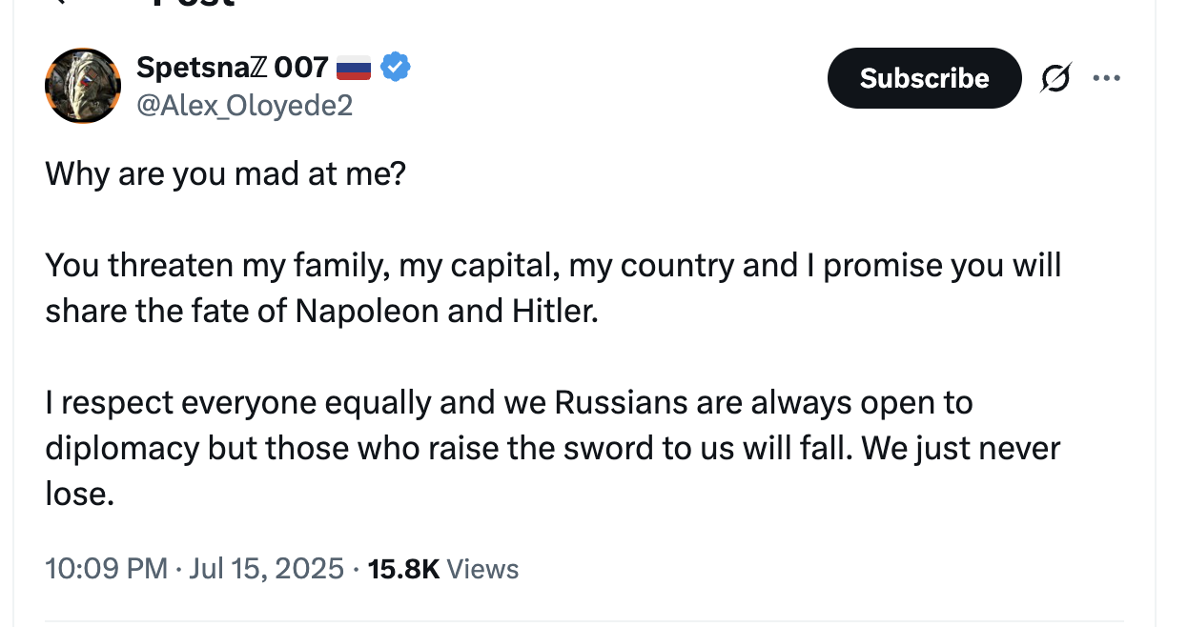Viewport: 1188px width, 627px height.
Task: Click the 15.8K view count number
Action: [x=402, y=569]
